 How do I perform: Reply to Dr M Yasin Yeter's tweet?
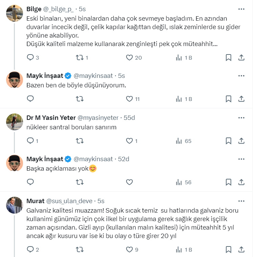[x=30, y=141]
